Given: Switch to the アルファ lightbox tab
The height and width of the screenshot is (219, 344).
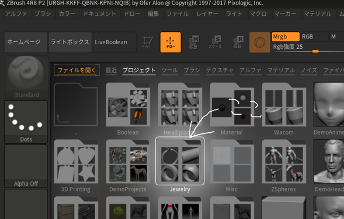Looking at the screenshot, I should pyautogui.click(x=251, y=70).
